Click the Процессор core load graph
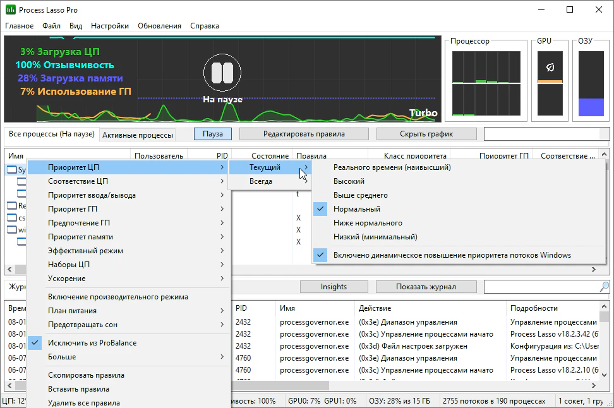Screen dimensions: 614x408 point(486,83)
